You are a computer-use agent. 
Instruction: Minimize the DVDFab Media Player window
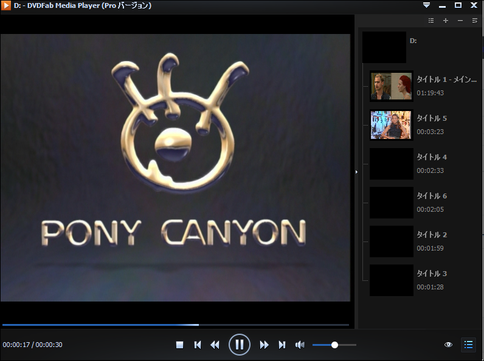(442, 5)
